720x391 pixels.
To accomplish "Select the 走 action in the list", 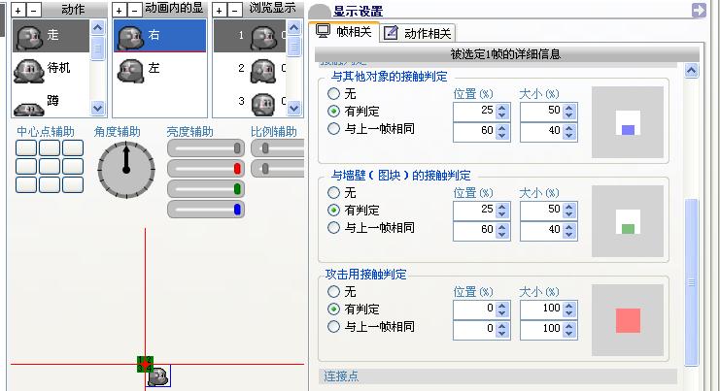I will point(51,35).
